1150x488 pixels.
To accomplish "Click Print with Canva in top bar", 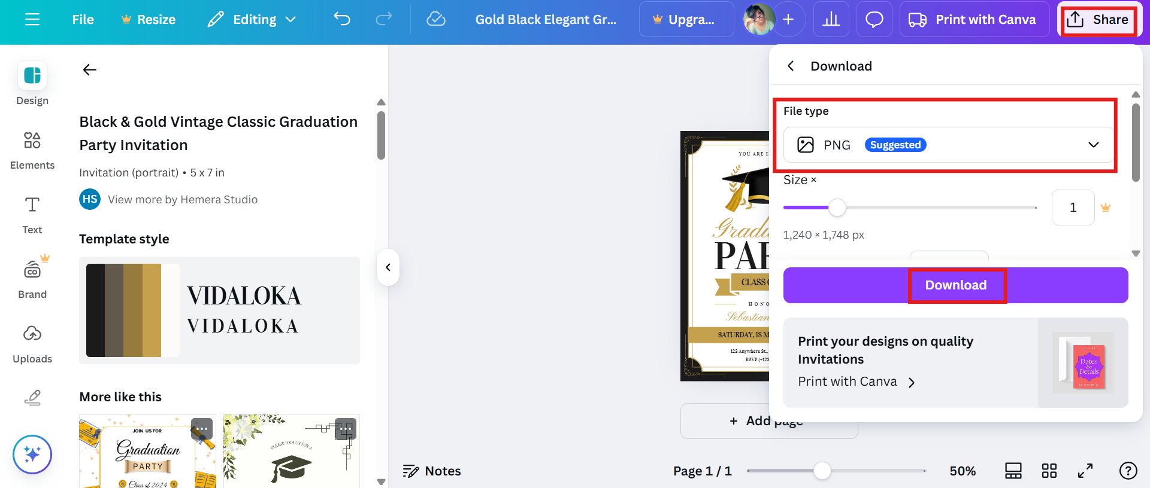I will [x=974, y=20].
